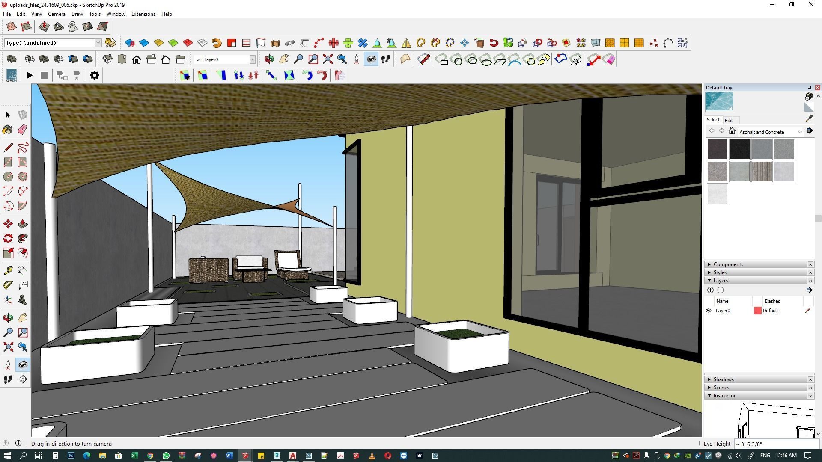Image resolution: width=822 pixels, height=462 pixels.
Task: Select the Orbit tool in left toolbar
Action: pos(8,317)
